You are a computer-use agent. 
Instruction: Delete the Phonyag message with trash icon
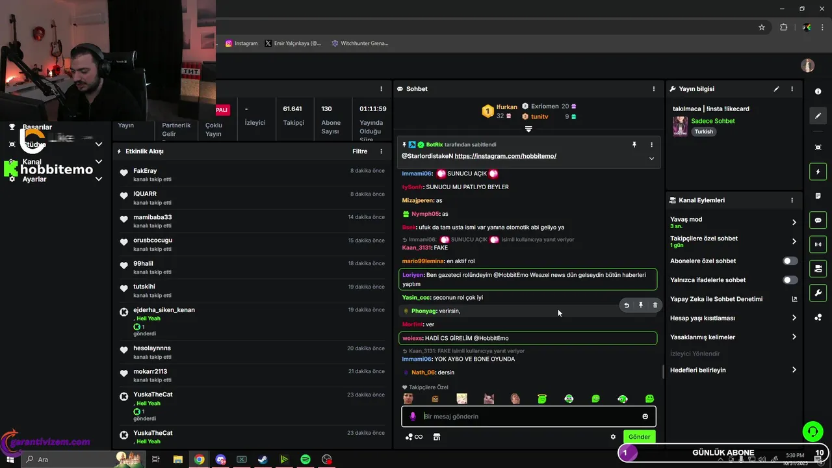click(655, 305)
